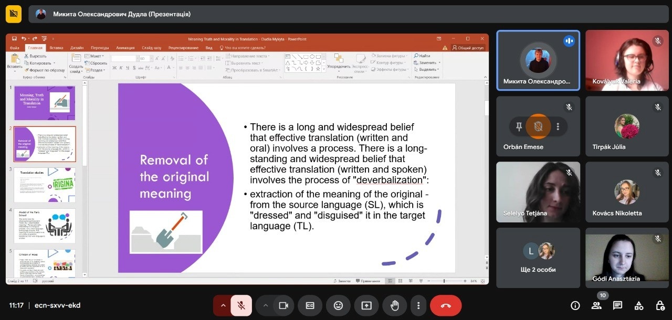Open the in-call chat panel
Viewport: 672px width, 320px height.
(617, 305)
